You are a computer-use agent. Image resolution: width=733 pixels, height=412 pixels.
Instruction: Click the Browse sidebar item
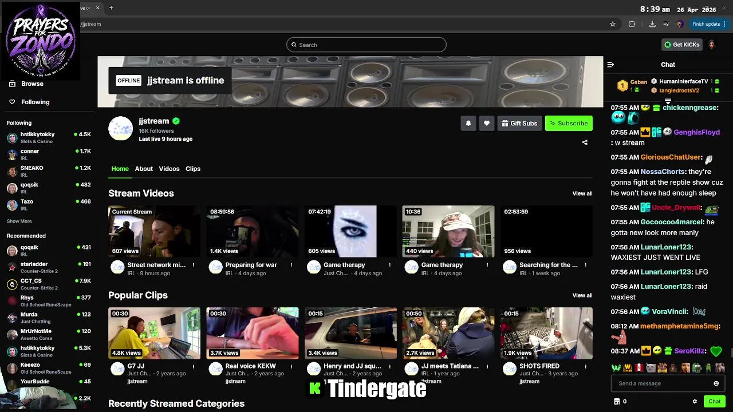click(x=32, y=84)
